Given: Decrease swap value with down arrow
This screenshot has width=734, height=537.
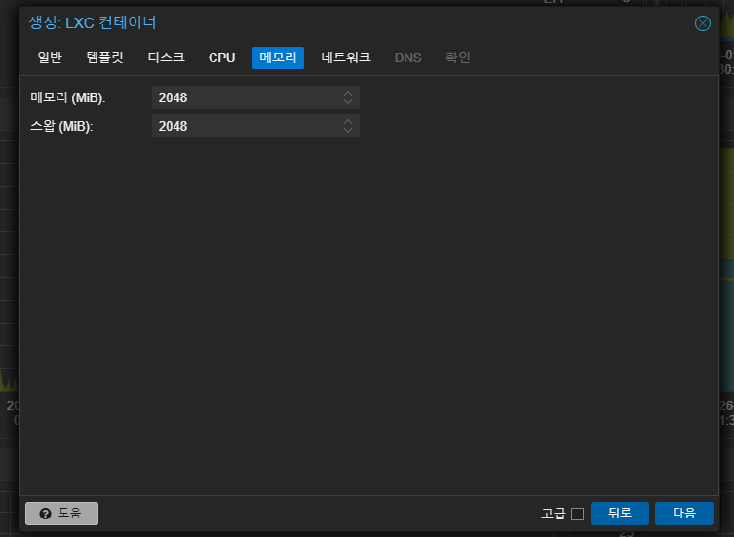Looking at the screenshot, I should [348, 131].
